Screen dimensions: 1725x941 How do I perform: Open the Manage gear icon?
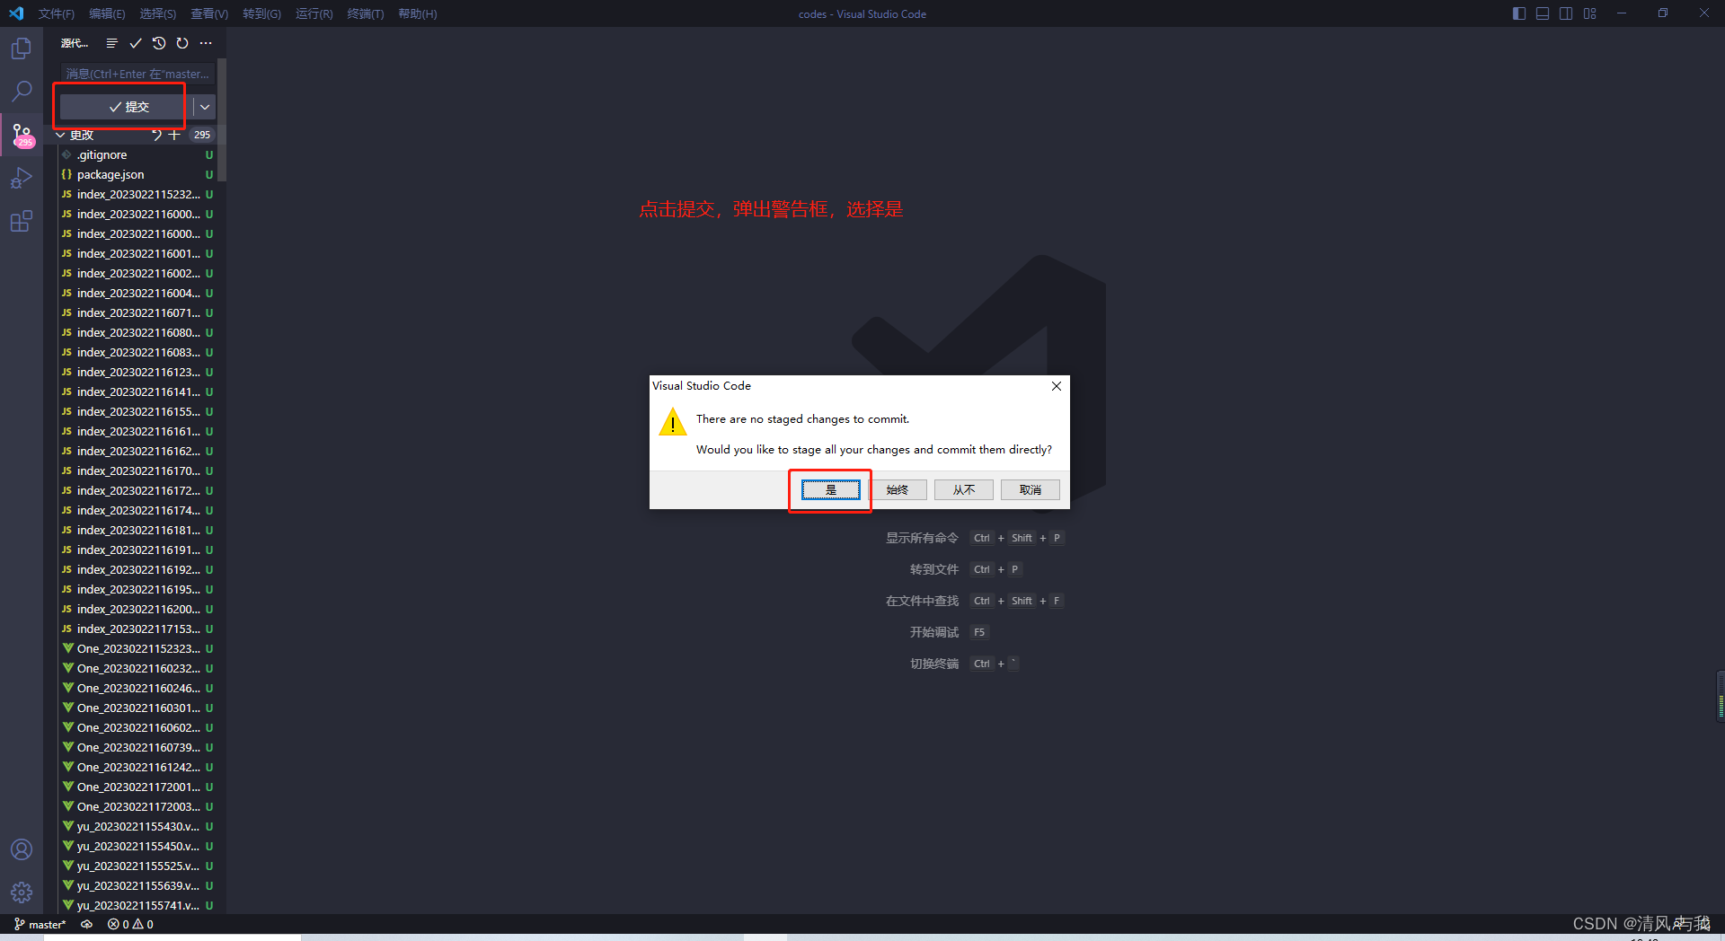(x=22, y=893)
